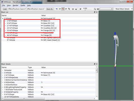Open the View menu
Viewport: 134px width, 101px height.
[9, 6]
